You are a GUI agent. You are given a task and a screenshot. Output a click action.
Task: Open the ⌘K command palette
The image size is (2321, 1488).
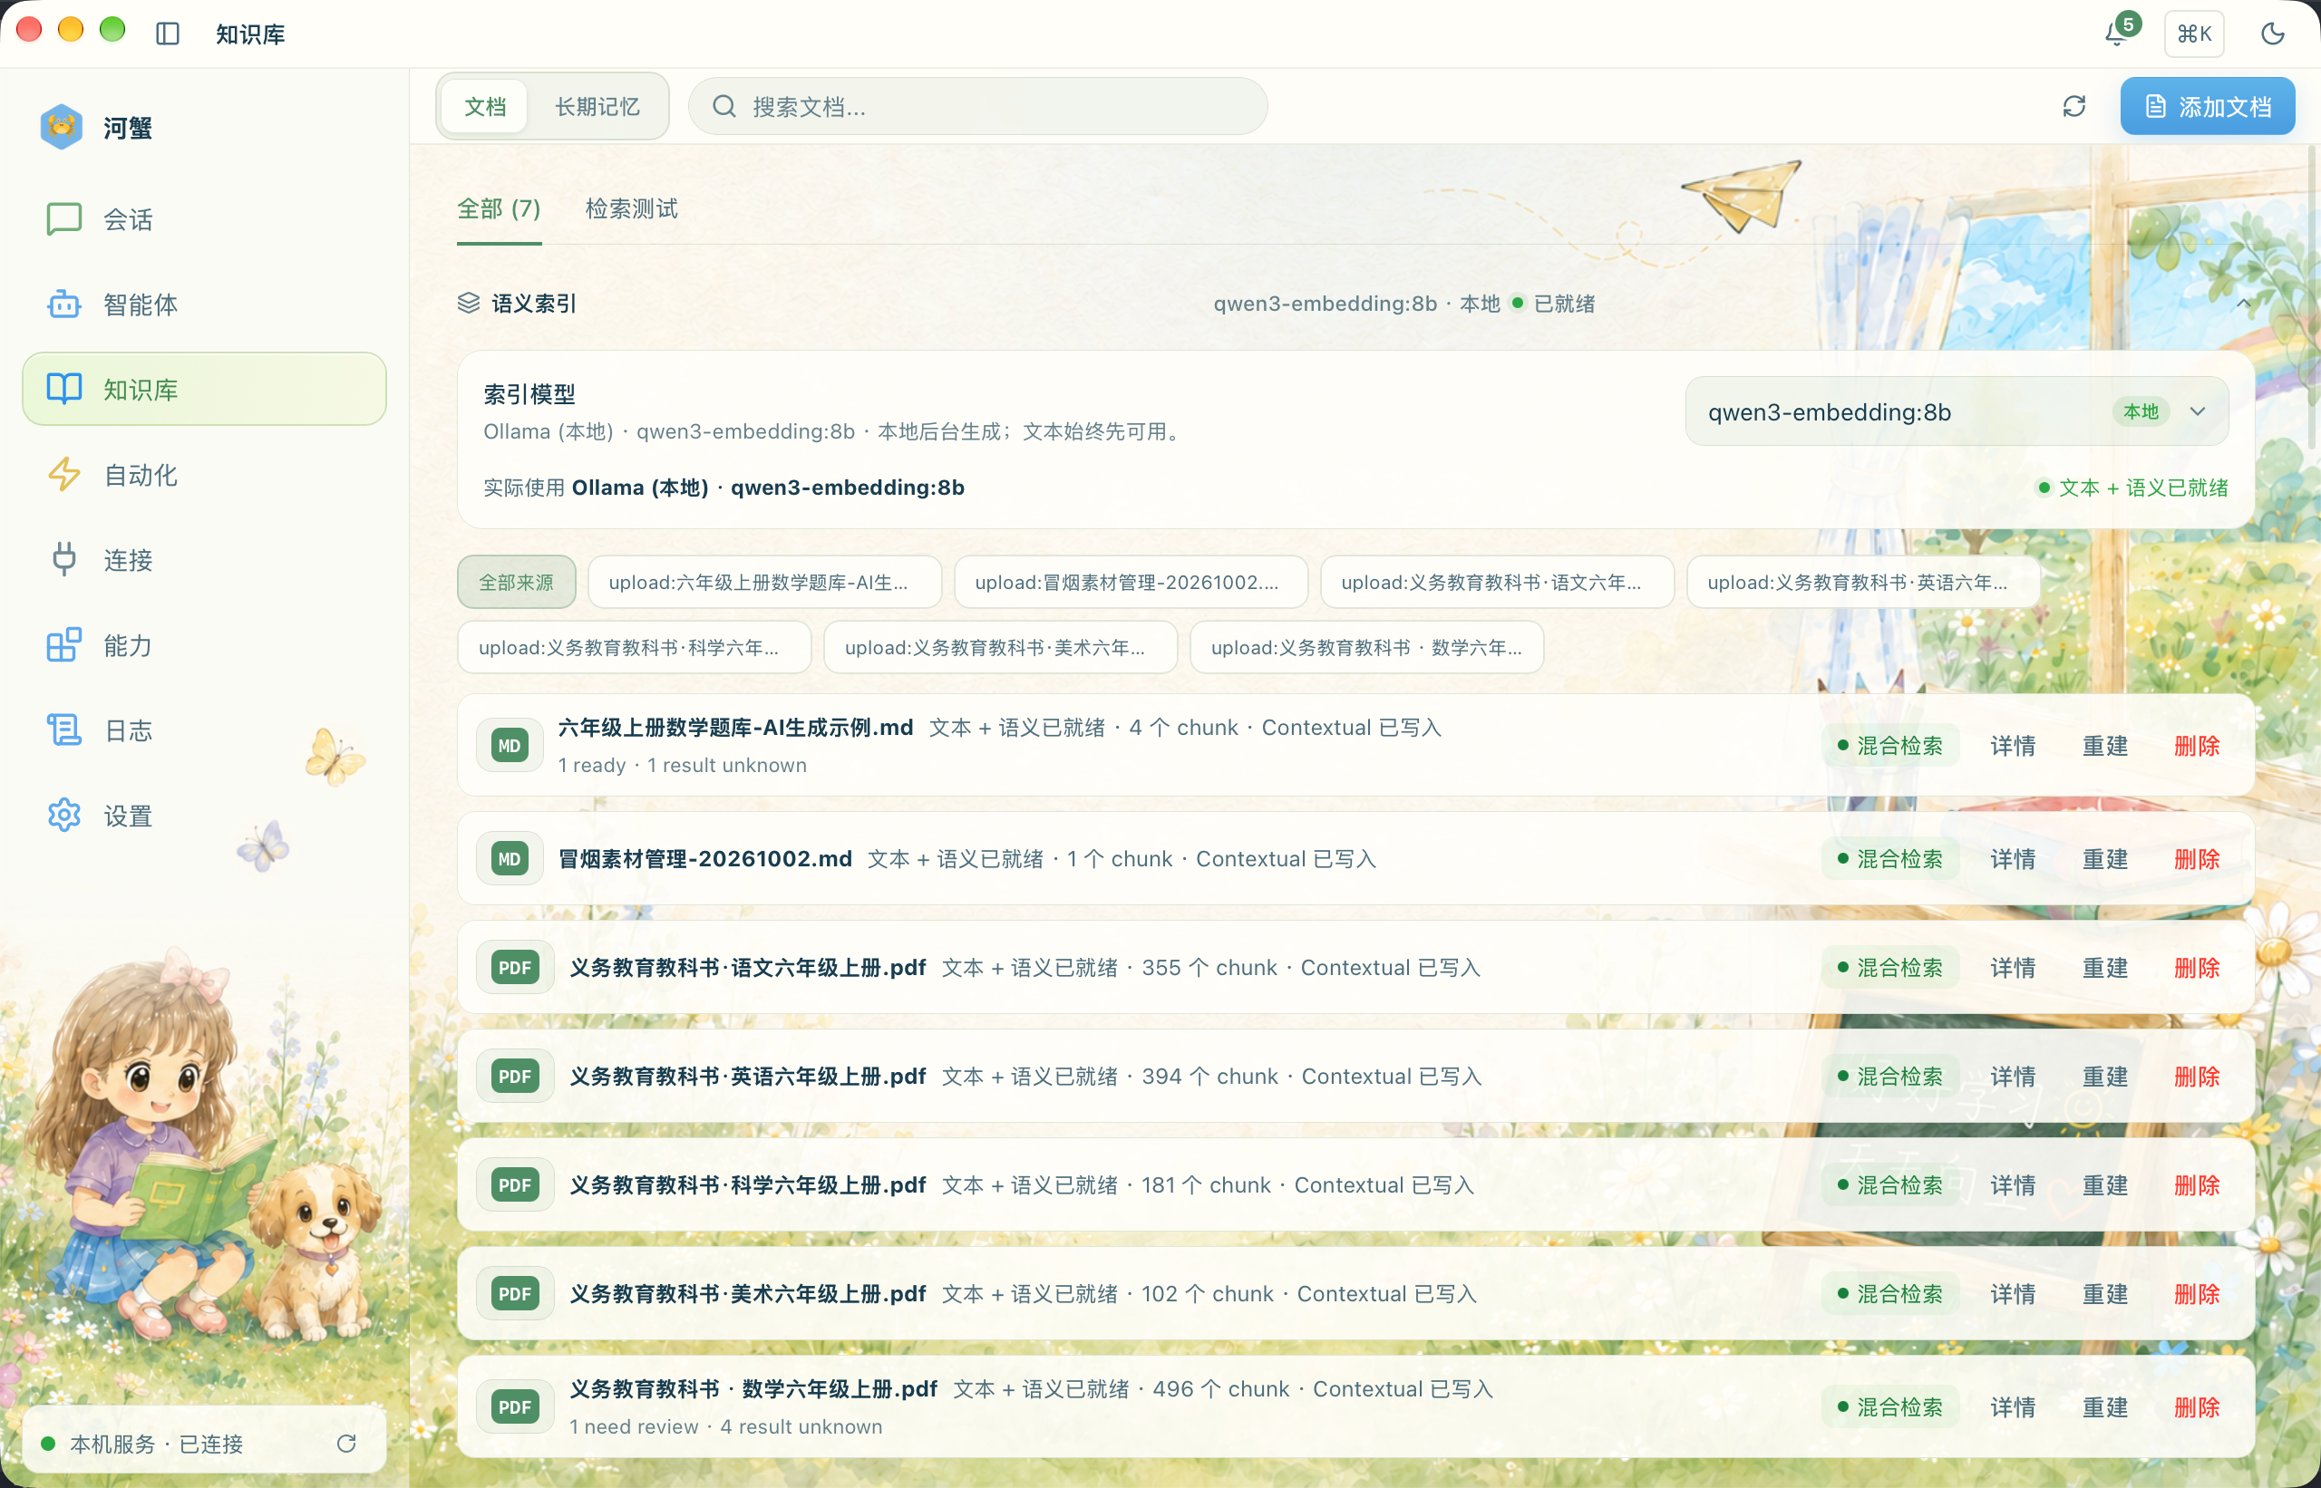(2193, 34)
